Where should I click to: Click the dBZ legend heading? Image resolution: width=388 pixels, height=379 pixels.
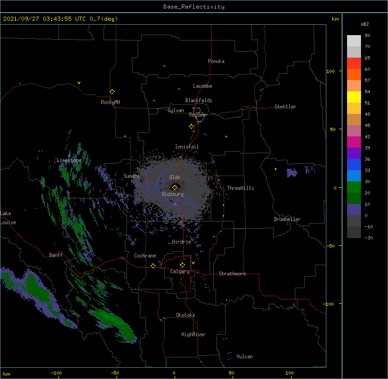[365, 24]
